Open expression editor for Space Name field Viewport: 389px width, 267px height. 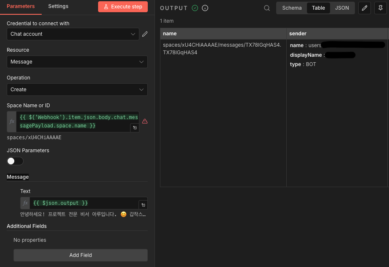click(x=135, y=128)
